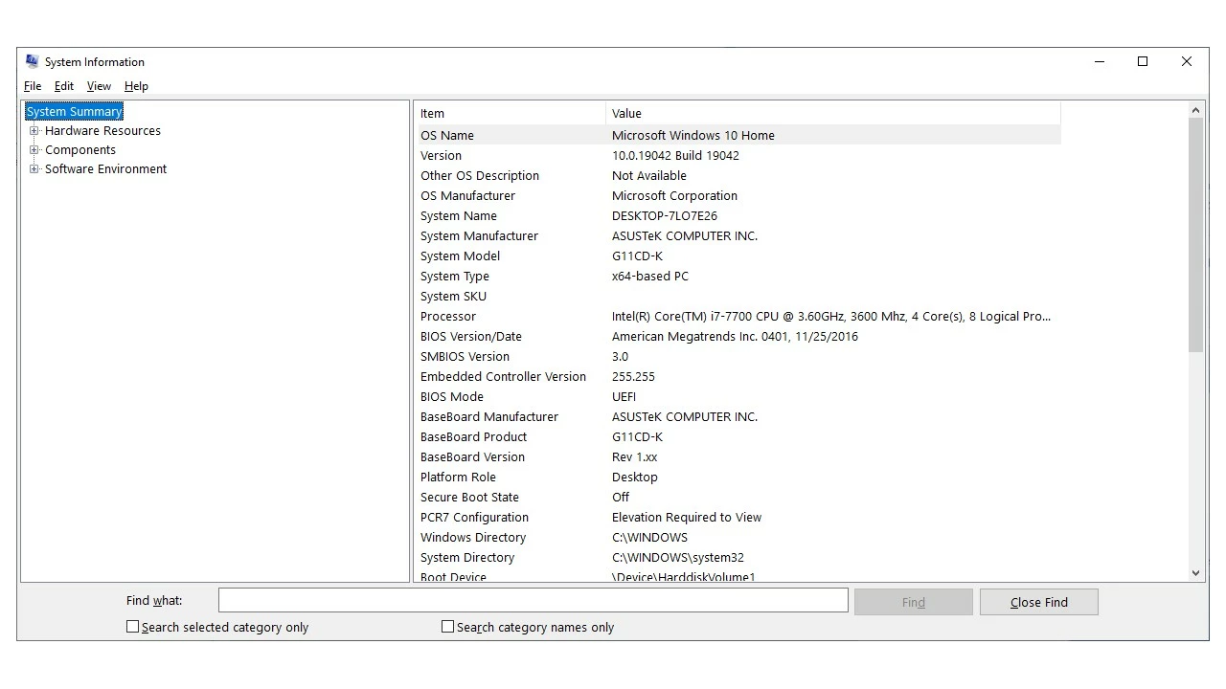Click the Desktop platform role value
This screenshot has height=689, width=1226.
coord(634,477)
